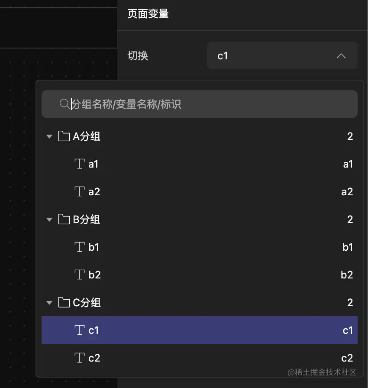
Task: Click the 稀土掘金技术社区 watermark text
Action: coord(323,372)
